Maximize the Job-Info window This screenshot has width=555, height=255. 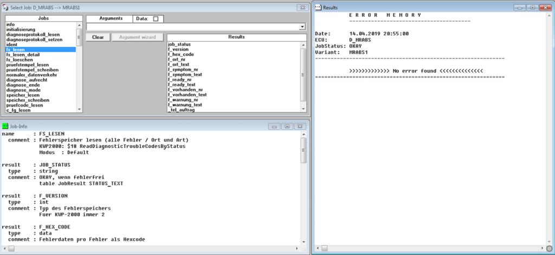point(287,126)
